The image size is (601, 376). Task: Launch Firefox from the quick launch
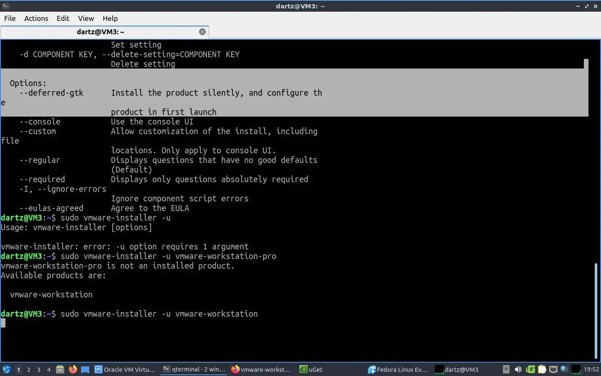click(73, 369)
